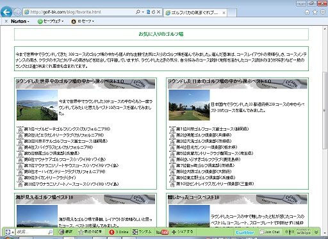Click the シェアする share button

point(182,232)
